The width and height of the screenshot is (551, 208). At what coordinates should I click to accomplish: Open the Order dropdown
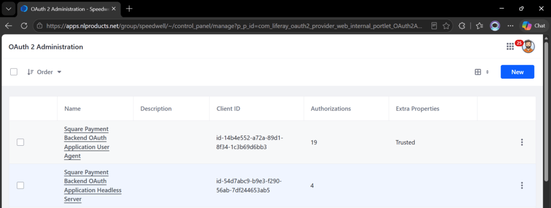tap(44, 72)
